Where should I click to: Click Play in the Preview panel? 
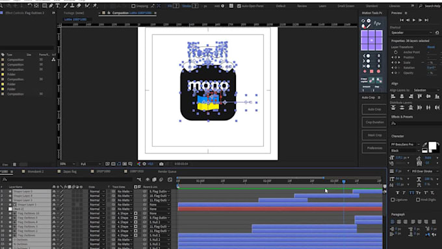click(x=414, y=20)
